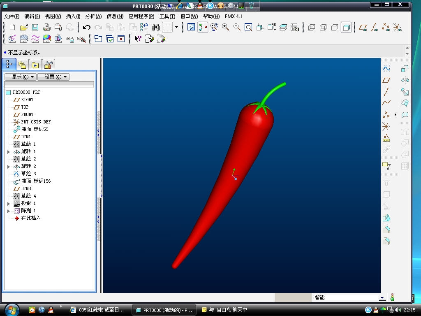The width and height of the screenshot is (421, 316).
Task: Open Find with the binoculars icon
Action: (x=156, y=27)
